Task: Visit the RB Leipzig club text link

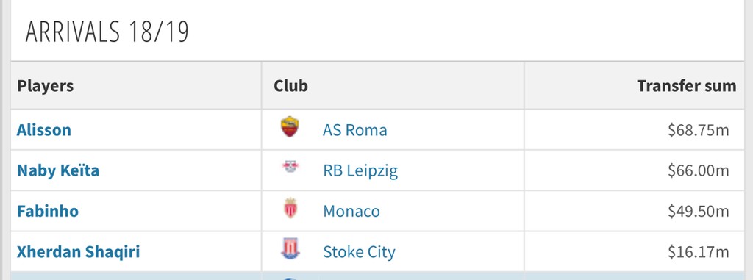Action: pyautogui.click(x=360, y=171)
